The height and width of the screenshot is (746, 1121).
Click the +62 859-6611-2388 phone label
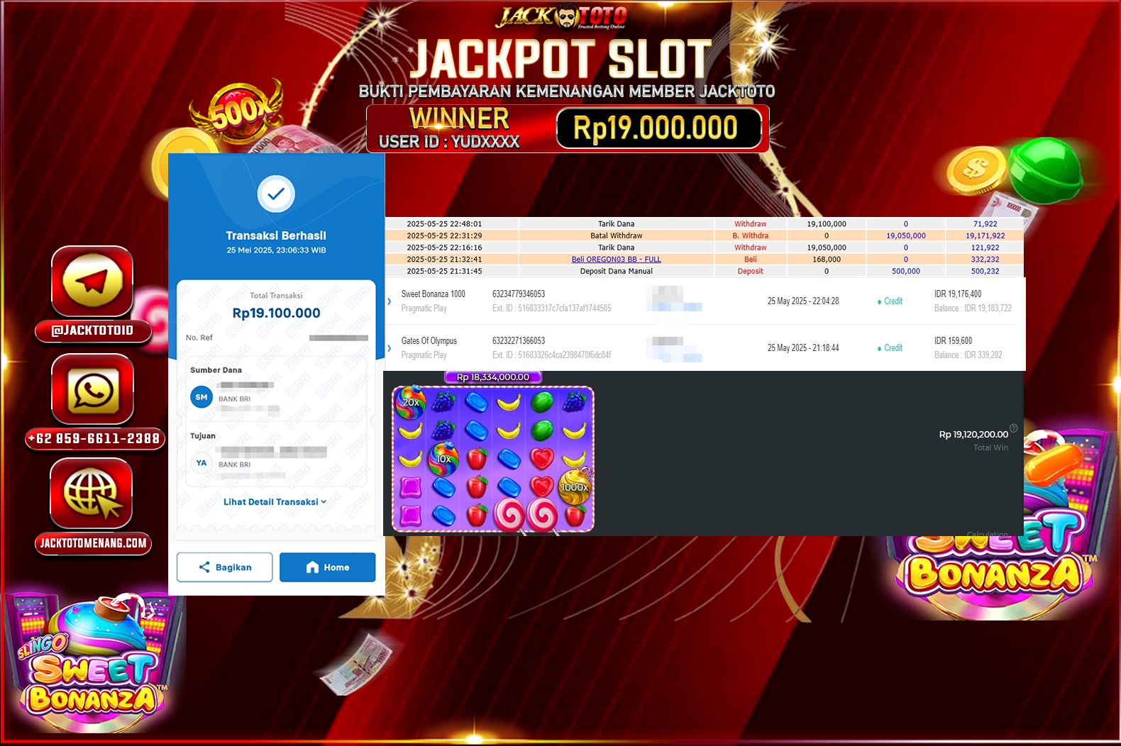(95, 439)
